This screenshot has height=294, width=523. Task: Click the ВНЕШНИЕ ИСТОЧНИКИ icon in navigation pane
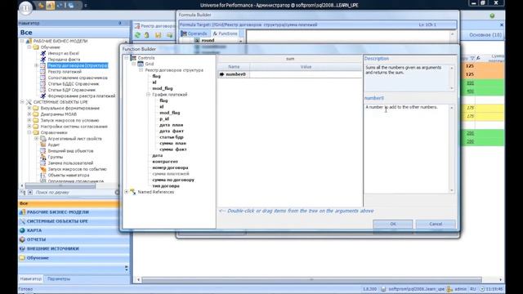coord(22,248)
